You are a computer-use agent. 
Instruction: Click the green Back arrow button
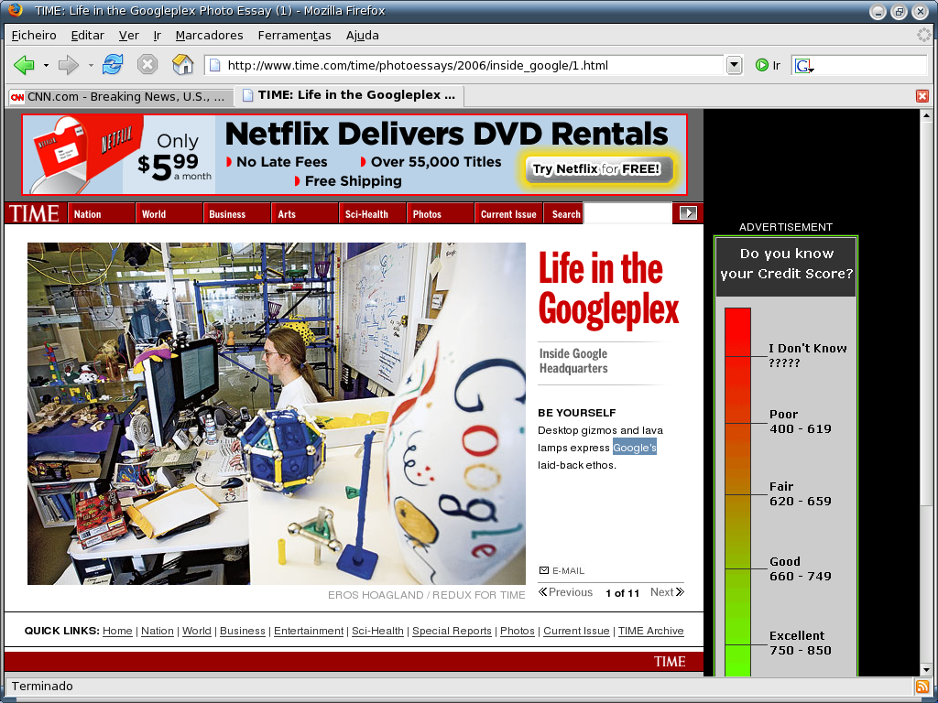click(25, 65)
